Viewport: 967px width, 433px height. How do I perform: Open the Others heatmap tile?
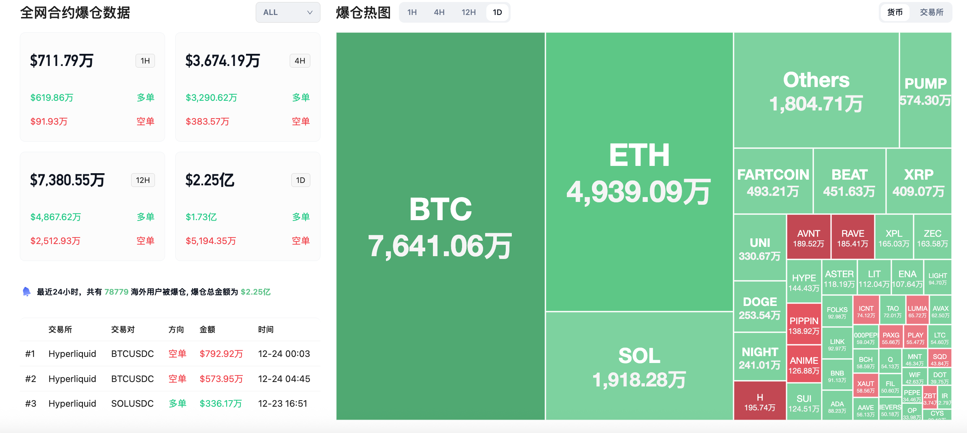point(816,90)
